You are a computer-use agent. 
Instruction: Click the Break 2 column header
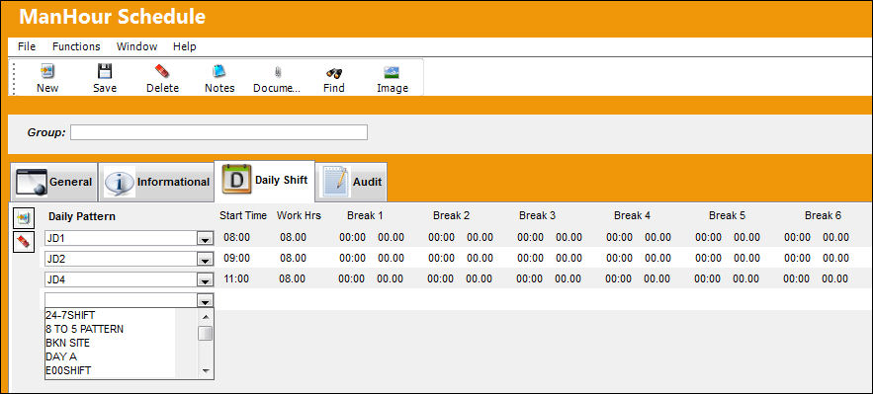click(x=451, y=215)
